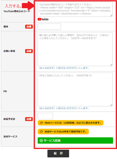The image size is (117, 159).
Task: Click the character counter below お願い事項 textarea
Action: pyautogui.click(x=64, y=68)
